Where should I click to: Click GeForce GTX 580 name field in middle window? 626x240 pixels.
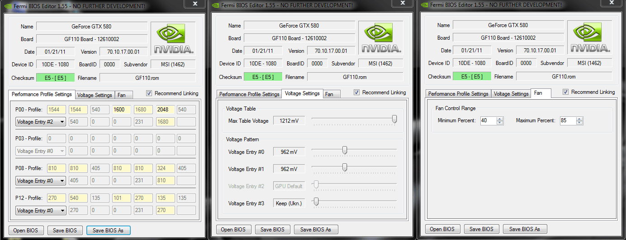[299, 26]
